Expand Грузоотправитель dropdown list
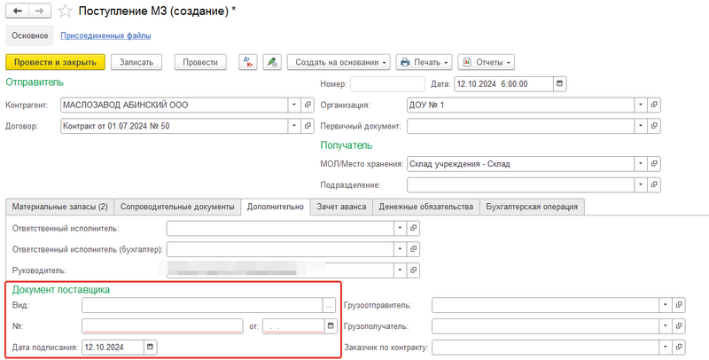 pyautogui.click(x=666, y=305)
